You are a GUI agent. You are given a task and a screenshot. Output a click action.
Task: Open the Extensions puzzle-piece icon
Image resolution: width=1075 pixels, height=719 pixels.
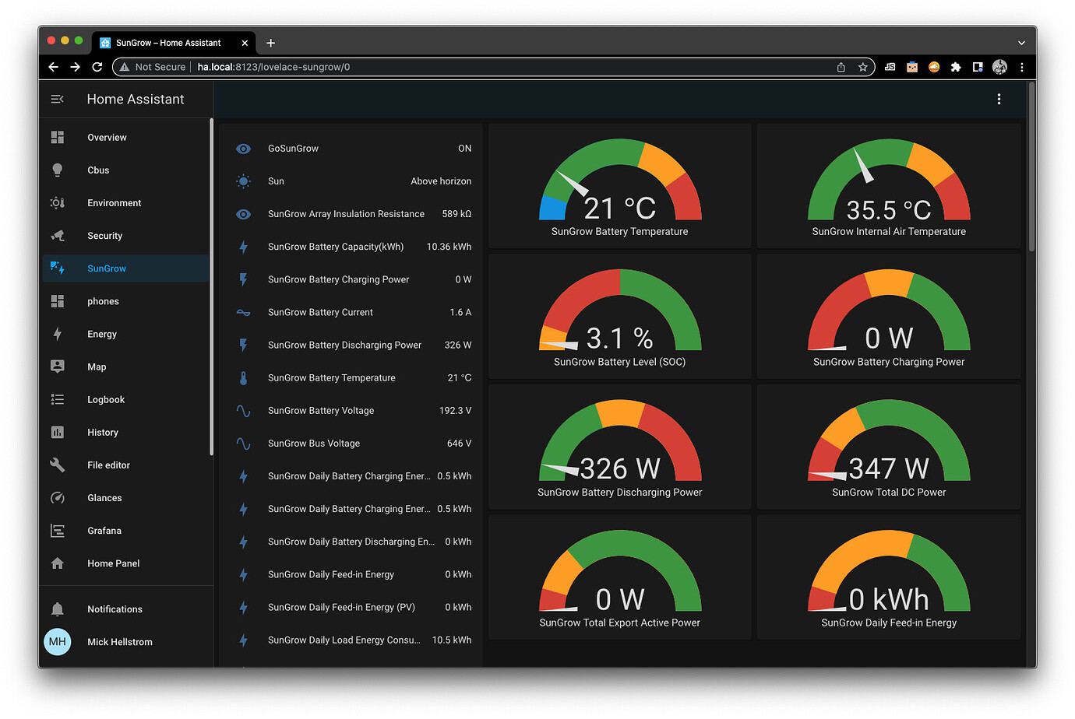[956, 67]
